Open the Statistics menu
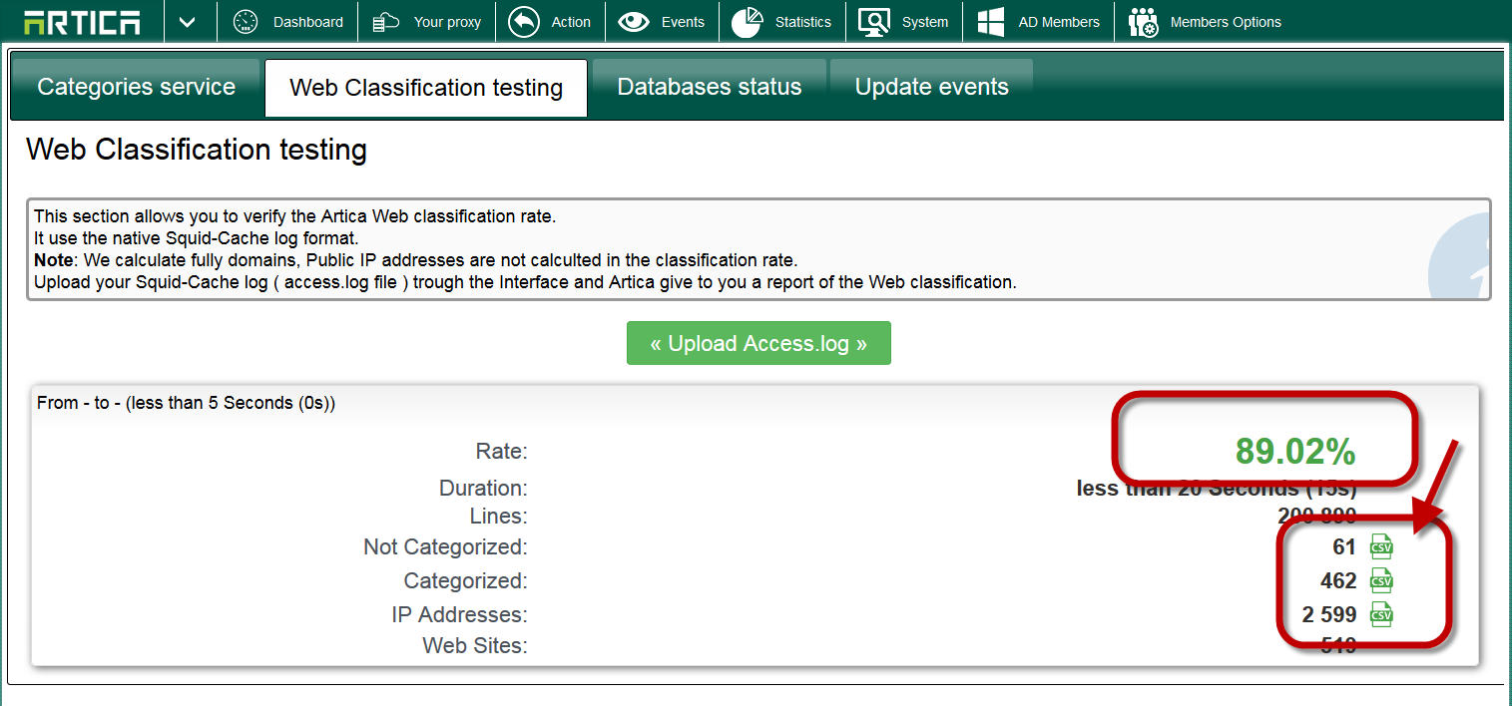This screenshot has width=1512, height=706. [781, 22]
